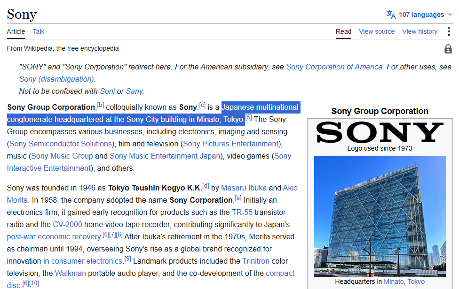Select the Read tab
Screen dimensions: 459x289
(x=343, y=31)
